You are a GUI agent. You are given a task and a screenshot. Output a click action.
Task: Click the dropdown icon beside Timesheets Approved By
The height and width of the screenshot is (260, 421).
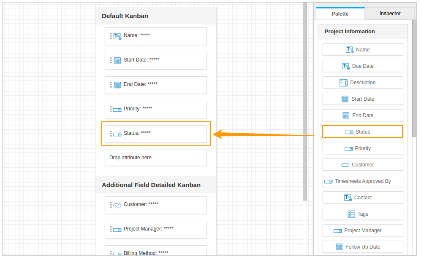[328, 181]
